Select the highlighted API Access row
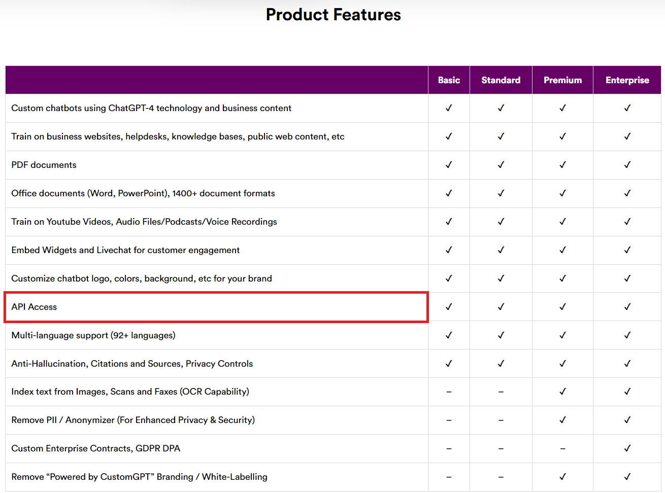The image size is (665, 493). click(216, 307)
